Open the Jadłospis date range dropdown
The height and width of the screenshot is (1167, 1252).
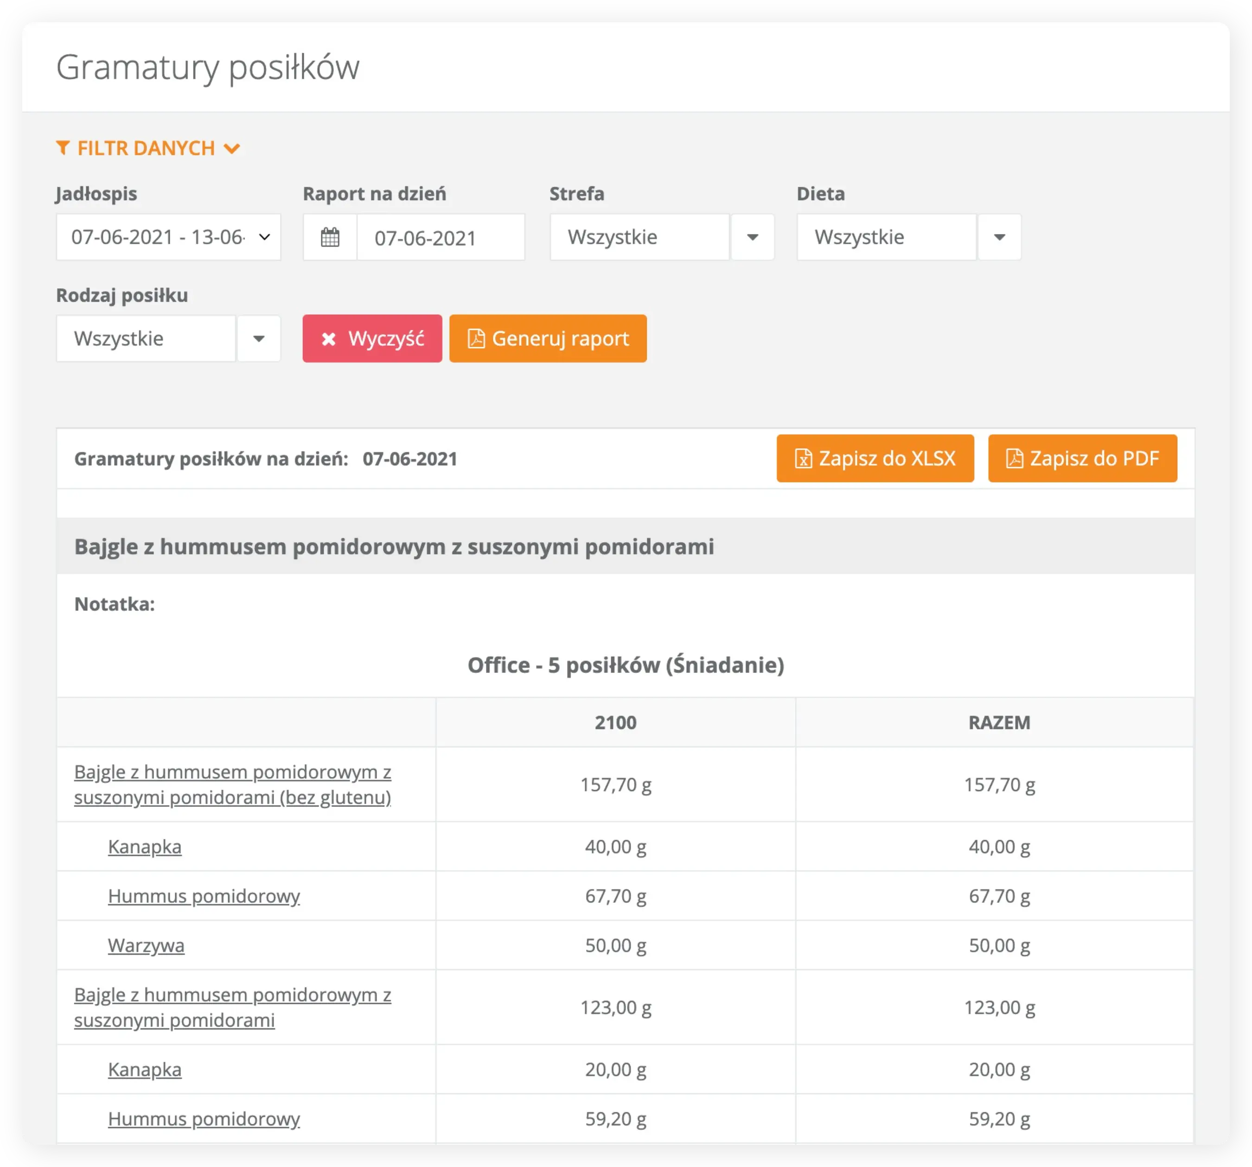tap(168, 237)
